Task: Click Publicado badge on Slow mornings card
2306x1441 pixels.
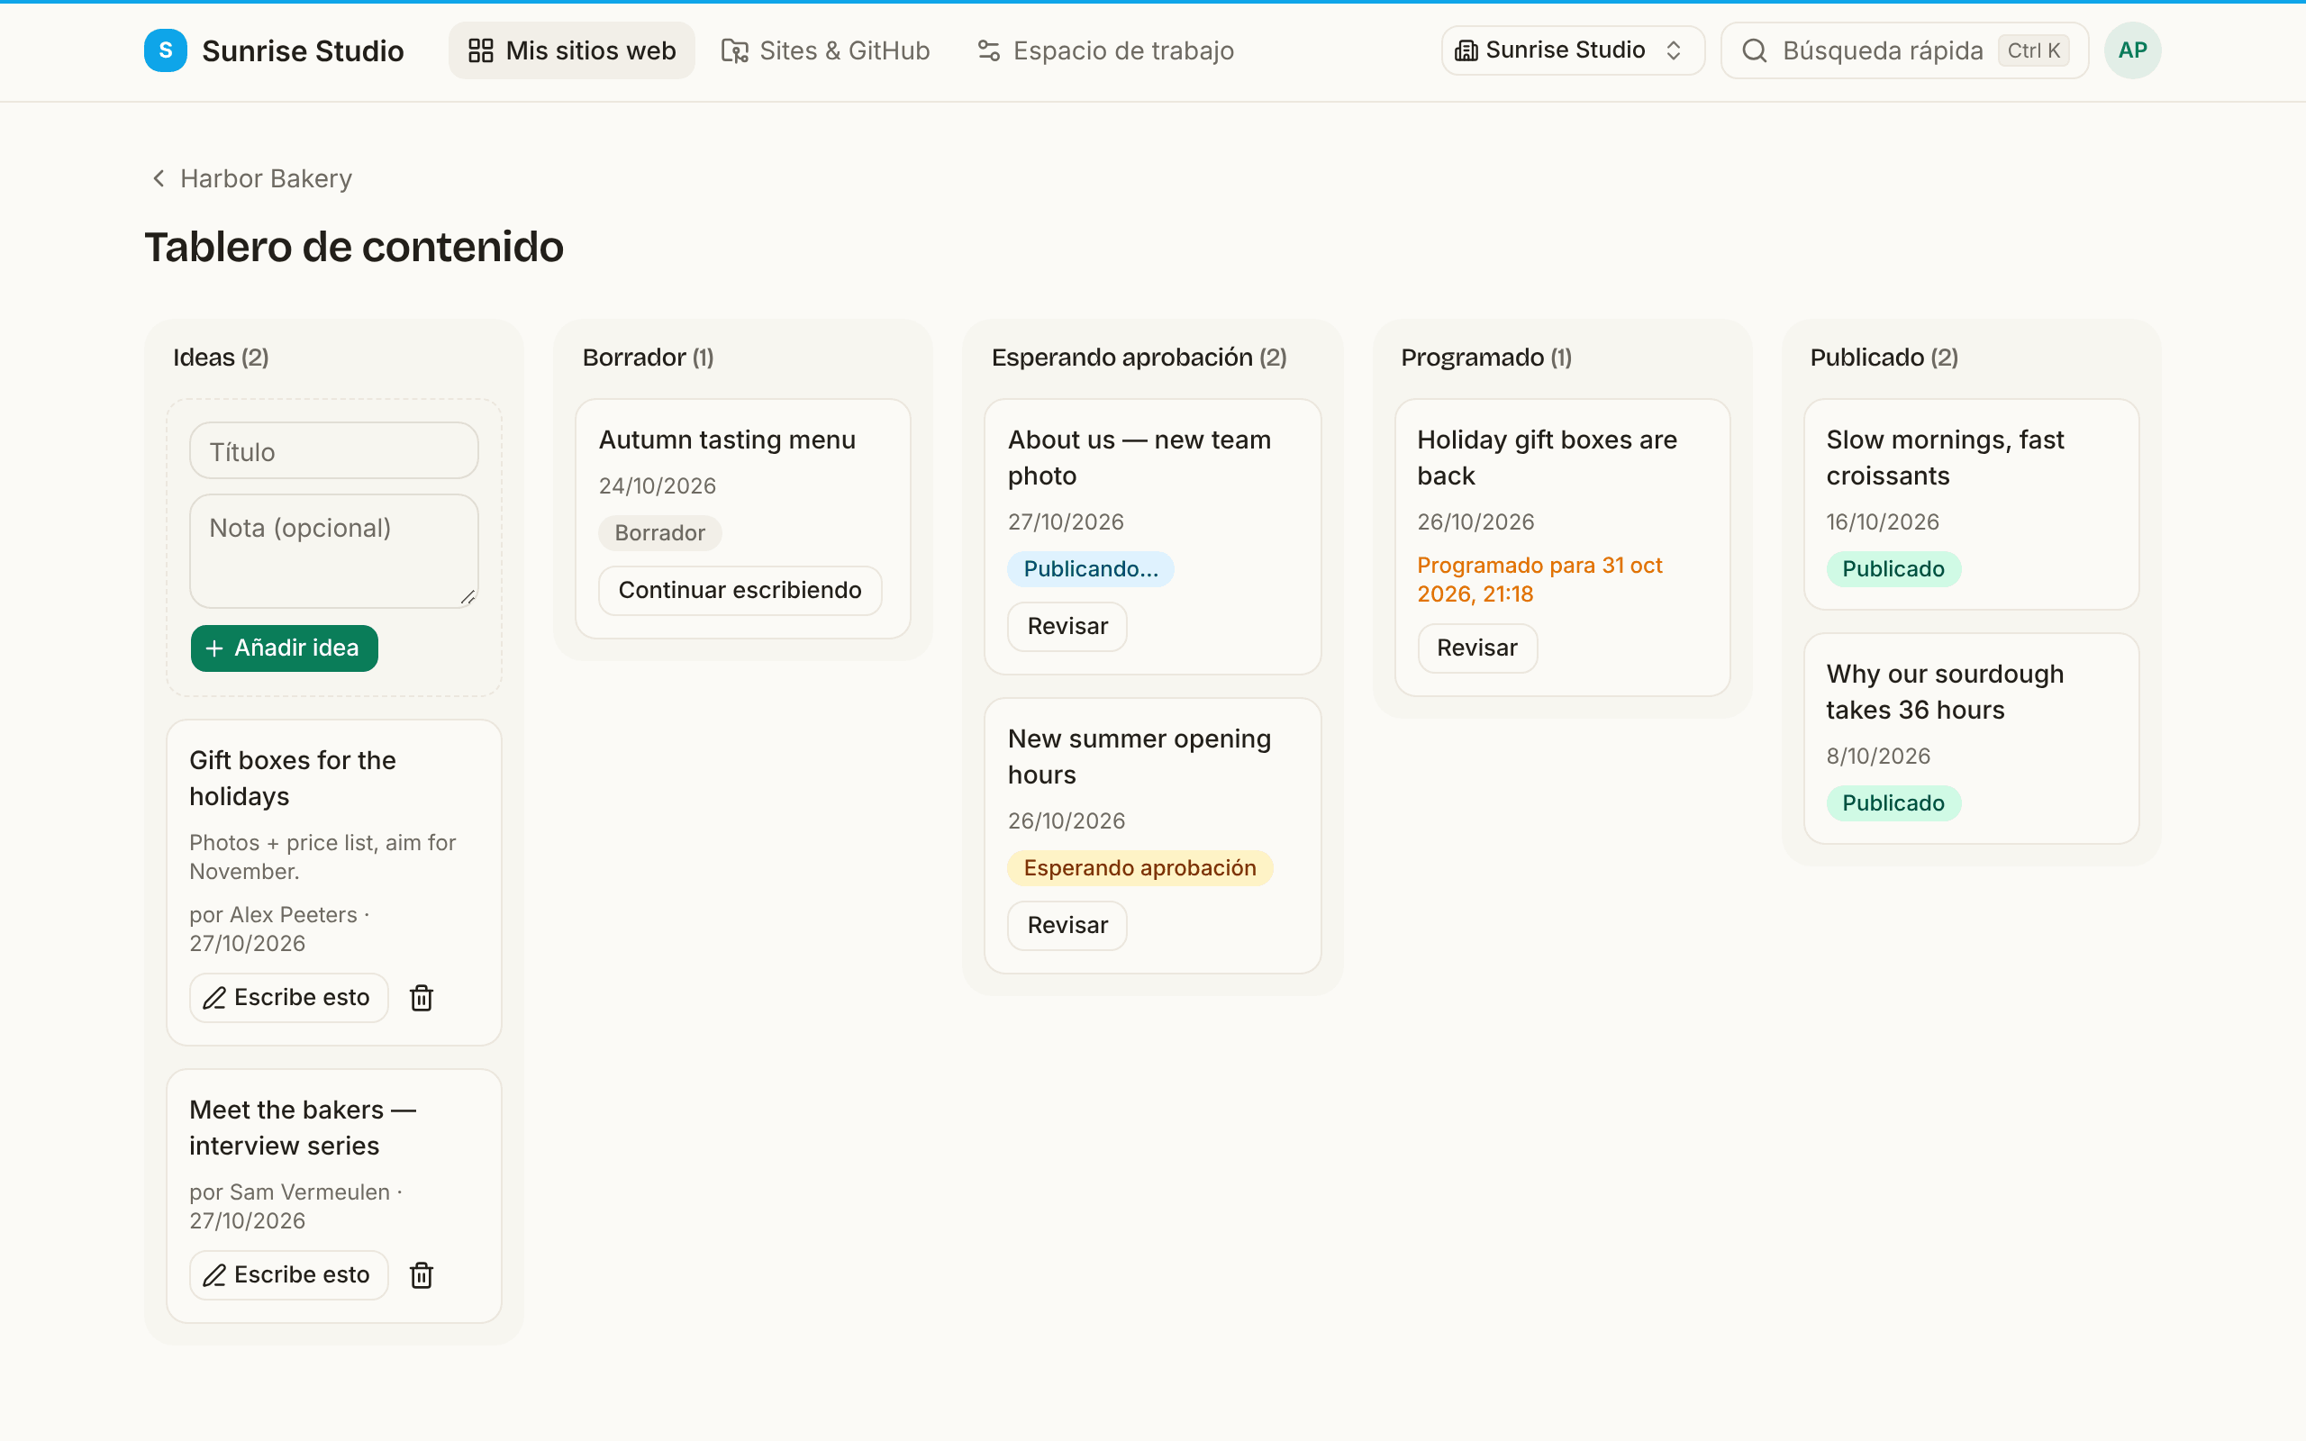Action: [x=1893, y=569]
